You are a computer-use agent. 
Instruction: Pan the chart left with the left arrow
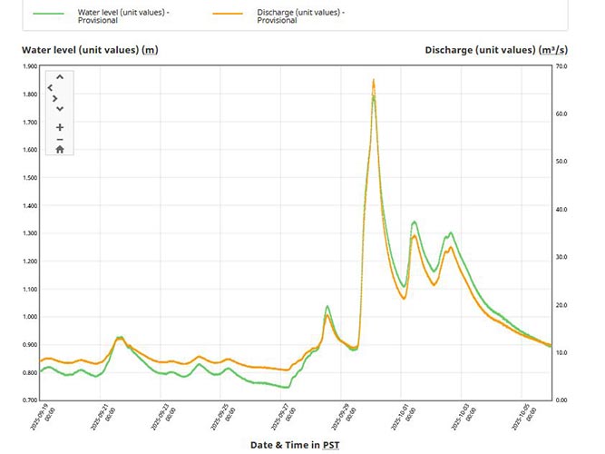(x=50, y=88)
